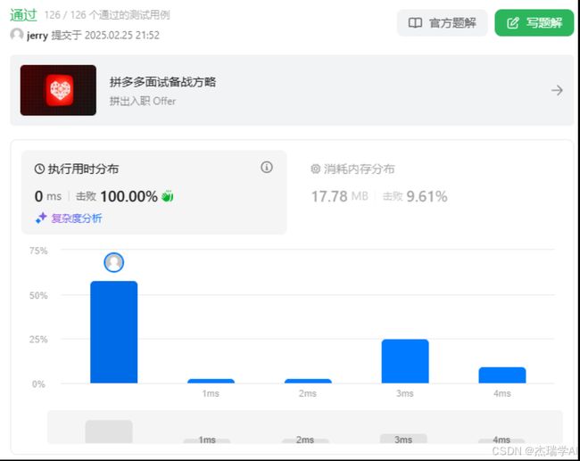Click the jerry user avatar near the submission time

click(17, 35)
